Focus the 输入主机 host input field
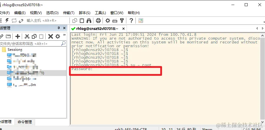Image resolution: width=265 pixels, height=130 pixels. pyautogui.click(x=47, y=21)
